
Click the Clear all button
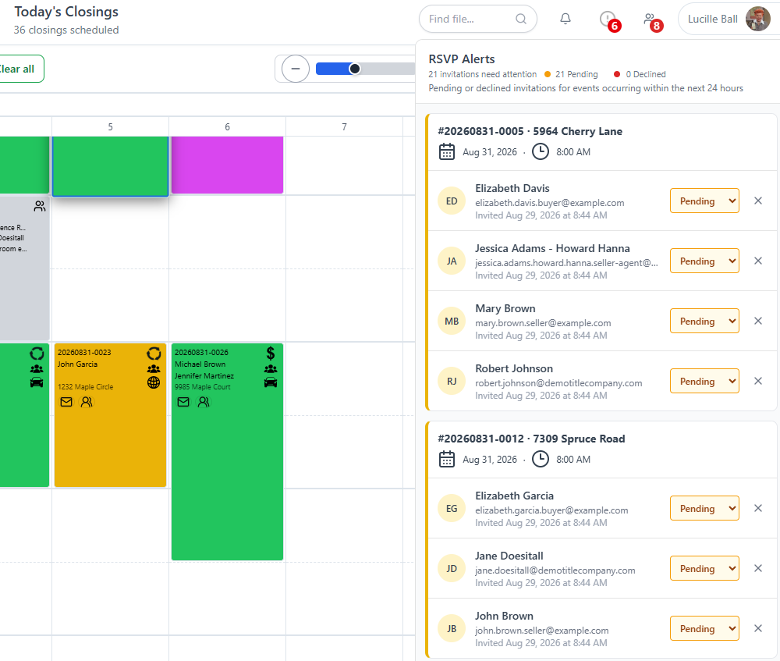coord(17,69)
